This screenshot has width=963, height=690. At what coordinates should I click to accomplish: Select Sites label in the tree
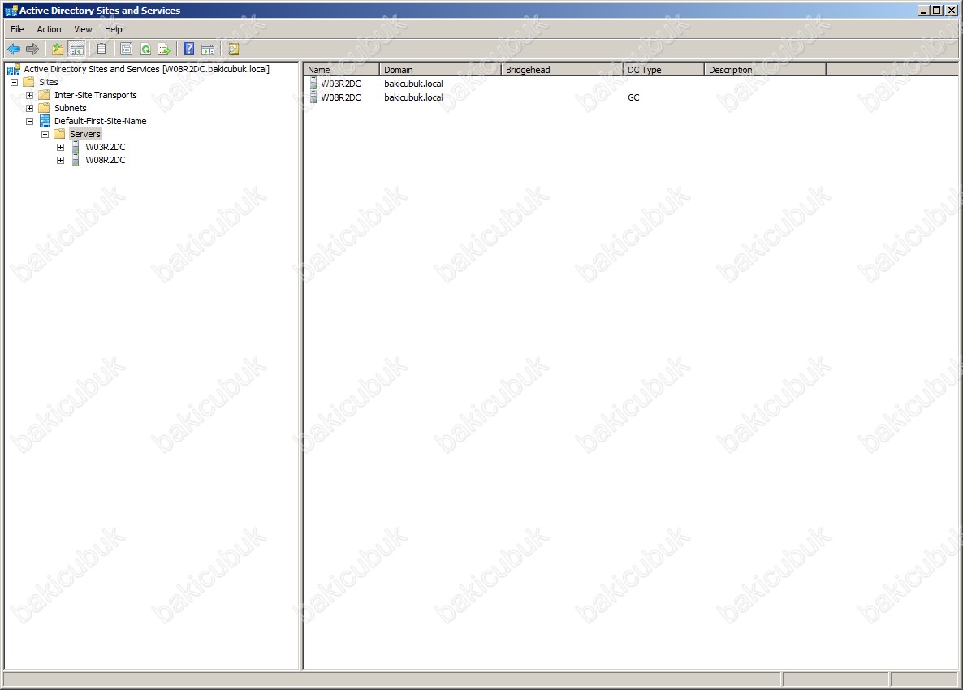(x=49, y=82)
